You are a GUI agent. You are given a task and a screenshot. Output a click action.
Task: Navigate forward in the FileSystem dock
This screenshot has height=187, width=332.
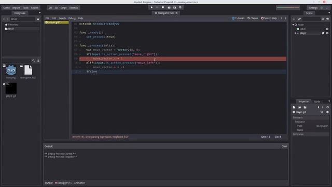[8, 19]
